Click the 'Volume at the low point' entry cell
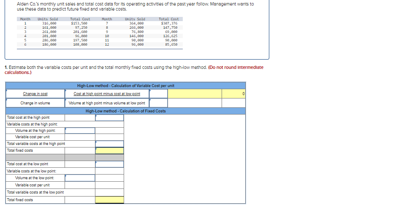The height and width of the screenshot is (213, 401). tap(80, 178)
